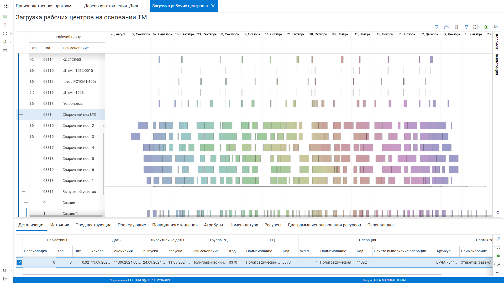Open the calculator icon in toolbar
The image size is (504, 283).
click(456, 27)
